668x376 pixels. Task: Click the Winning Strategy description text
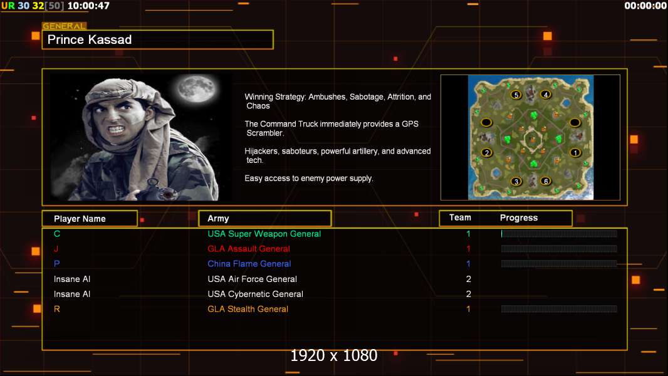338,102
